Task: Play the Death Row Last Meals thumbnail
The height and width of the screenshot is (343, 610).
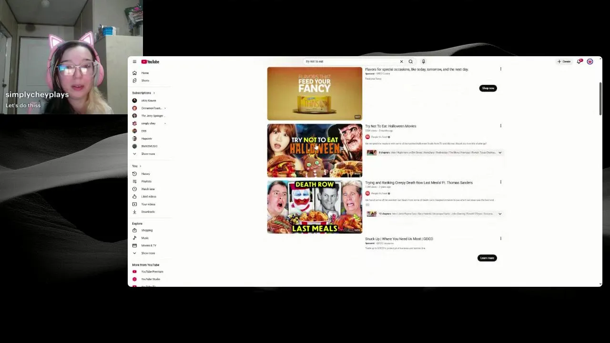Action: pyautogui.click(x=315, y=207)
